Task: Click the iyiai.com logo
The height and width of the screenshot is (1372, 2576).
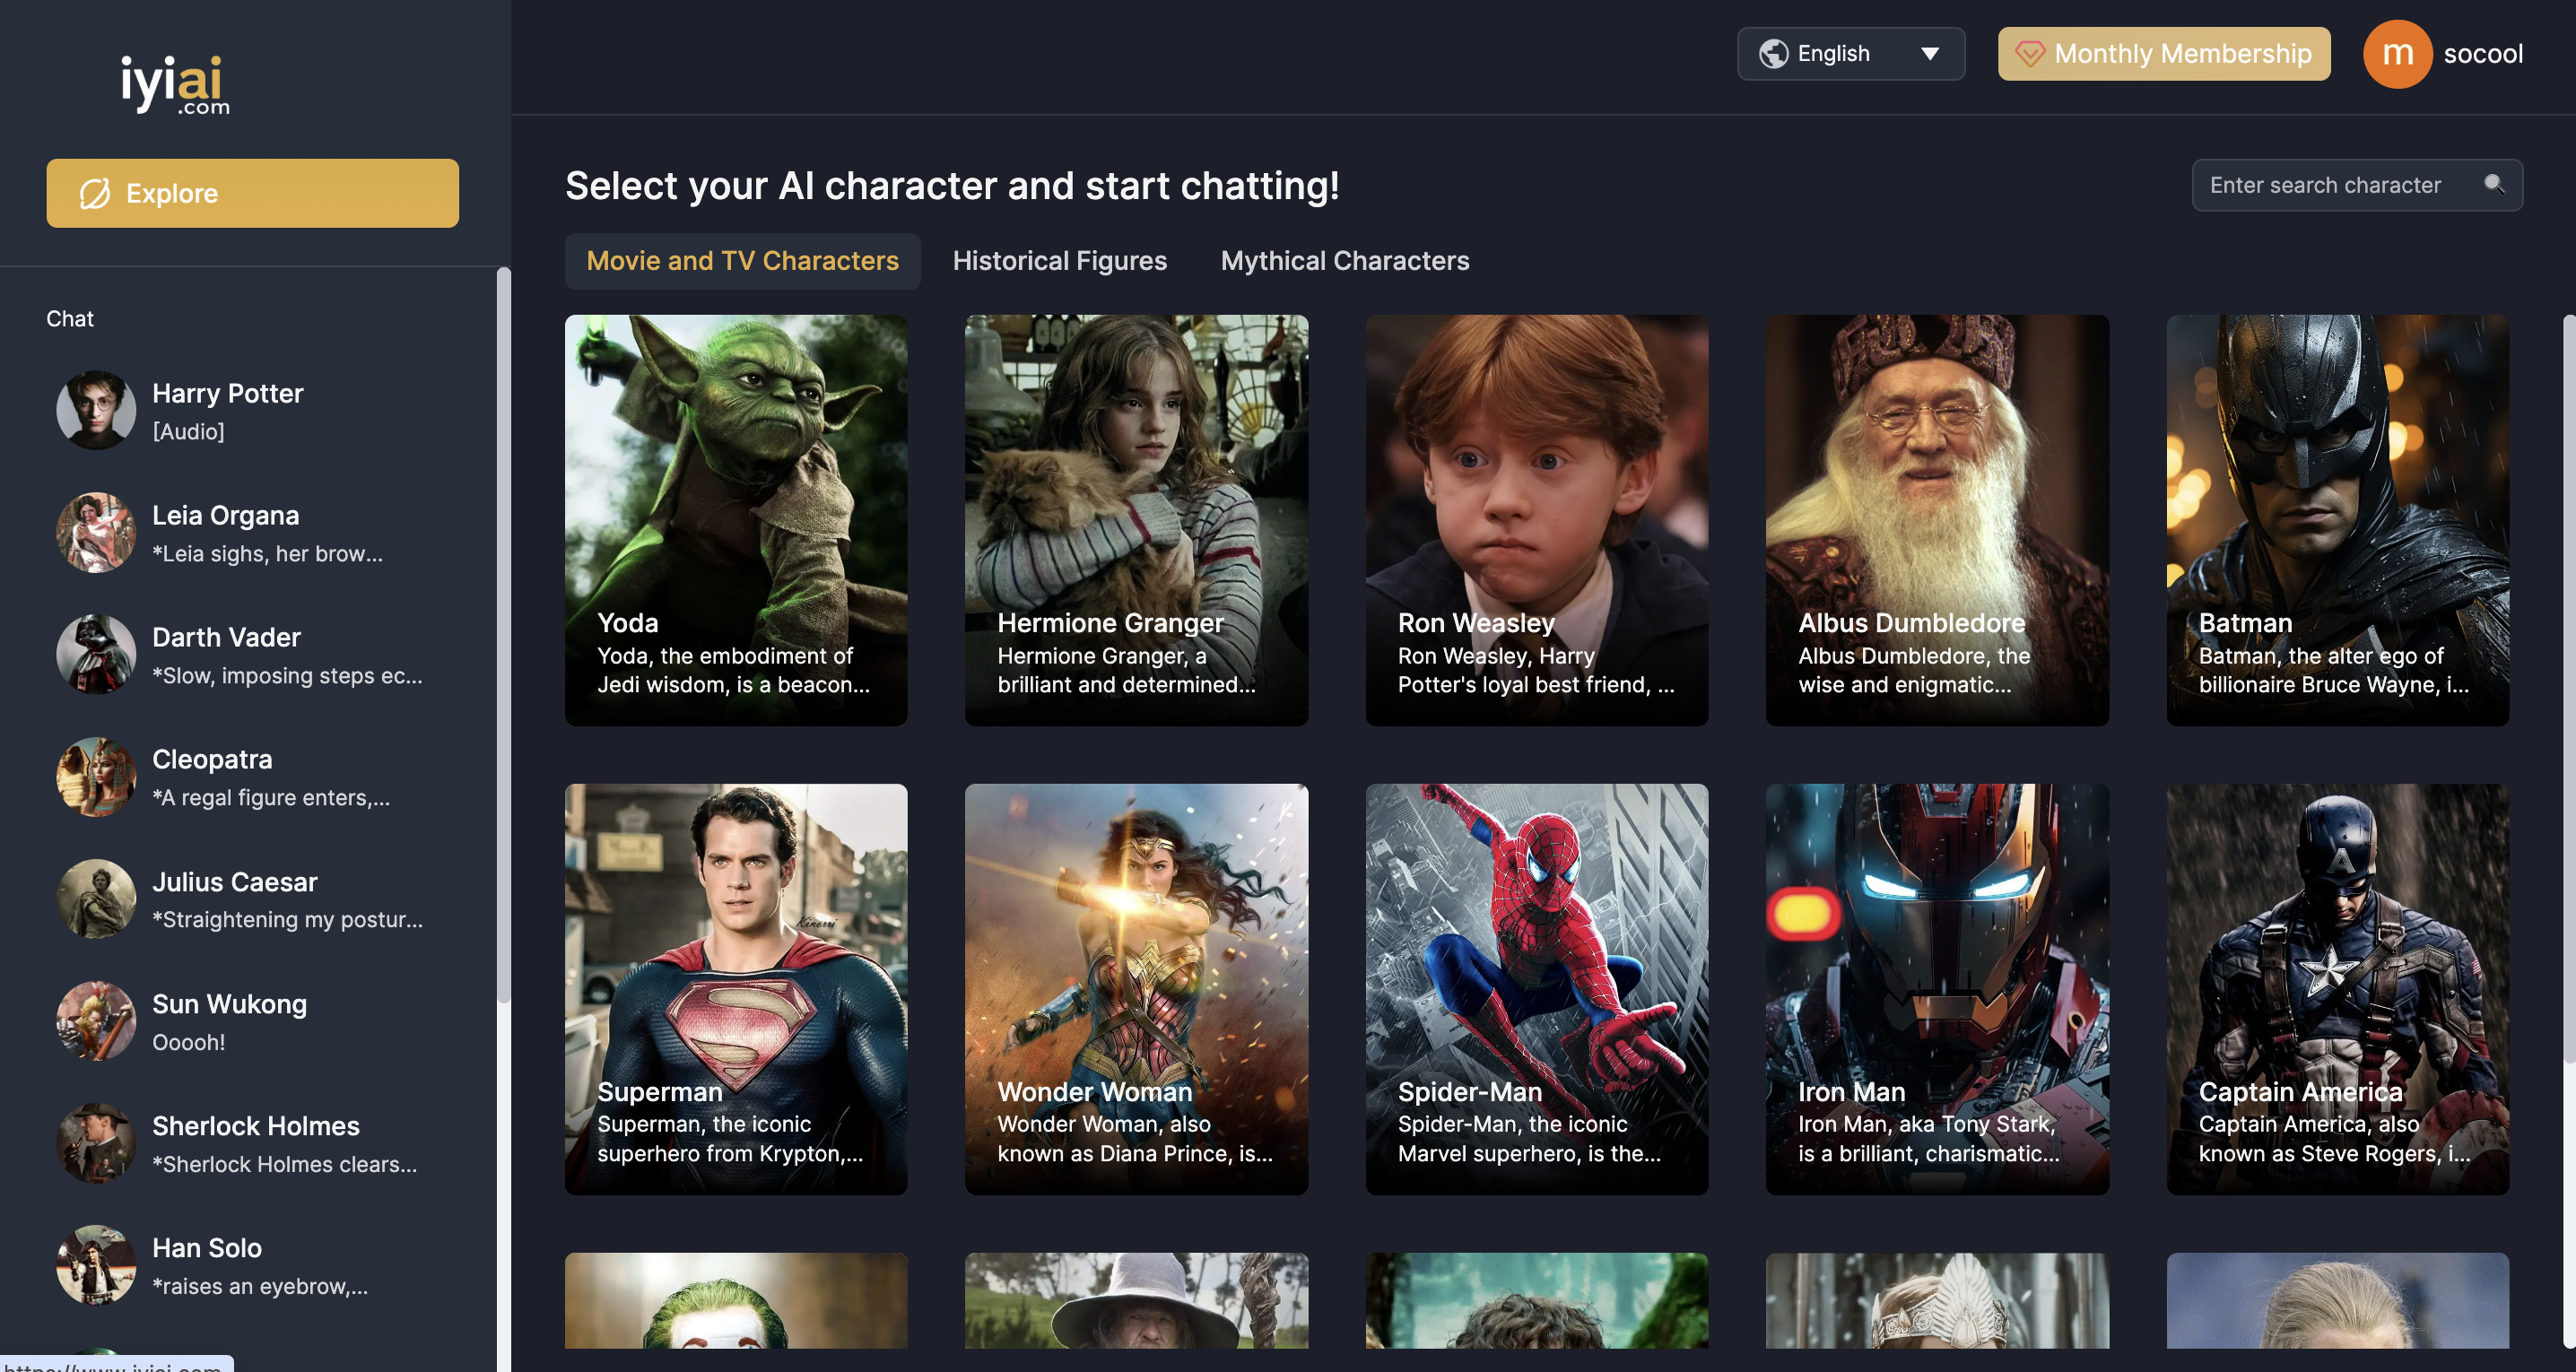Action: (175, 83)
